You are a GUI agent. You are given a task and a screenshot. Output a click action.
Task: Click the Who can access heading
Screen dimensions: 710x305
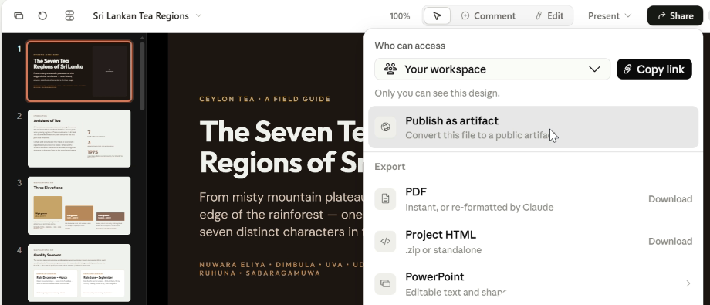(x=410, y=46)
